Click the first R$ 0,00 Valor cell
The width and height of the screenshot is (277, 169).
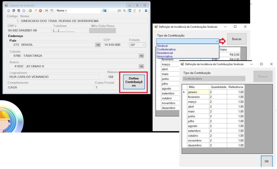(x=230, y=55)
